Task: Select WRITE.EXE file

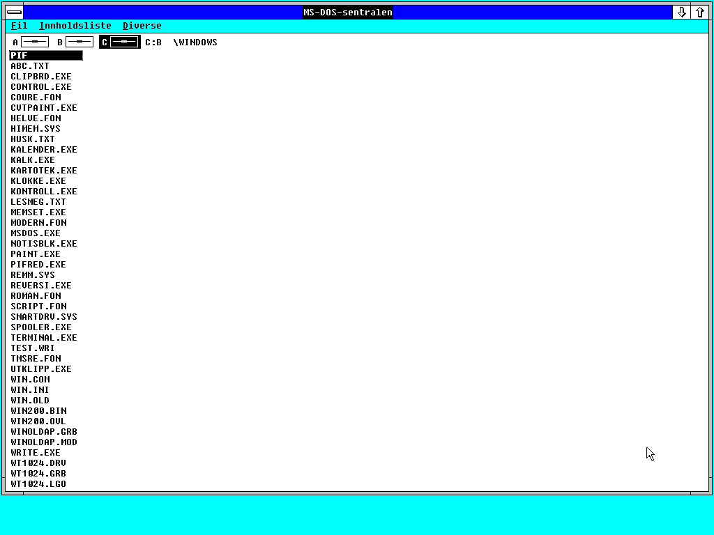Action: point(36,453)
